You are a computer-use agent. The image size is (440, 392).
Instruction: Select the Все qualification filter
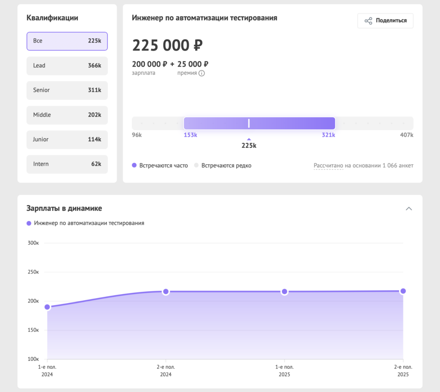tap(67, 41)
